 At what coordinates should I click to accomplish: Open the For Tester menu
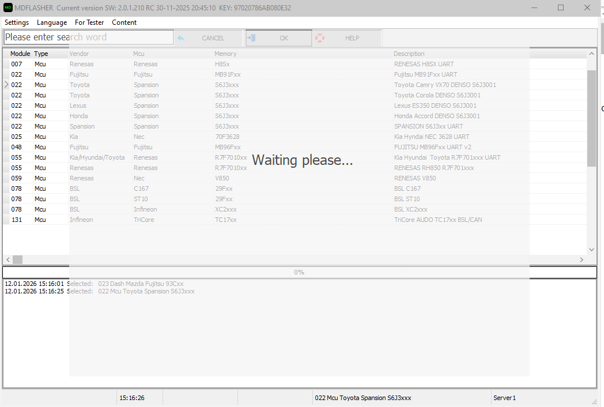point(89,22)
